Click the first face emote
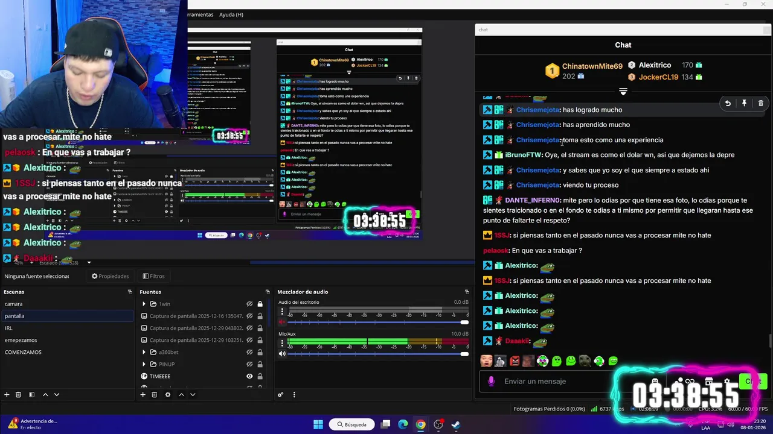Image resolution: width=773 pixels, height=434 pixels. coord(486,361)
